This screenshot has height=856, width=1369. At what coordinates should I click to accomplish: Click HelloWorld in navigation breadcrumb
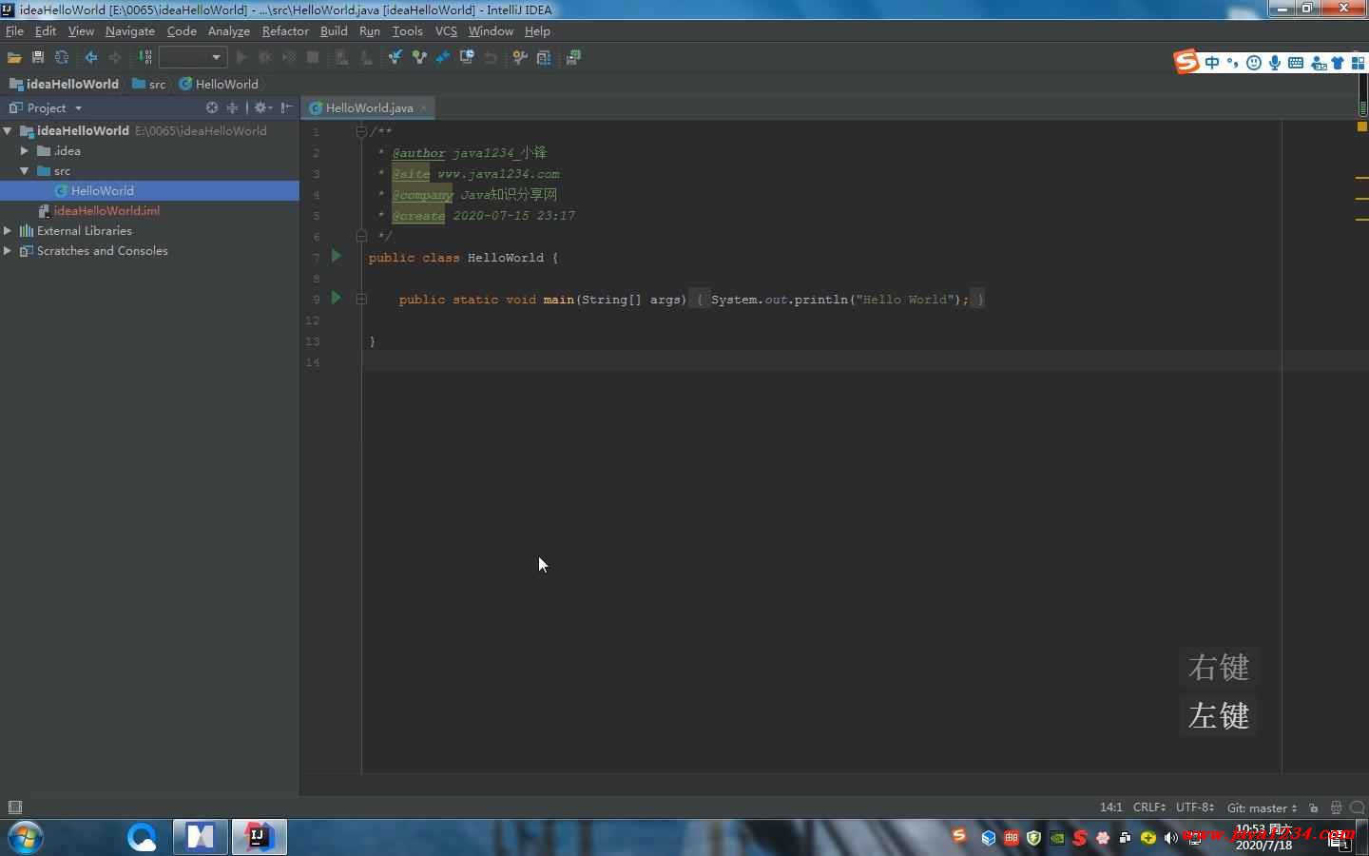pyautogui.click(x=219, y=85)
